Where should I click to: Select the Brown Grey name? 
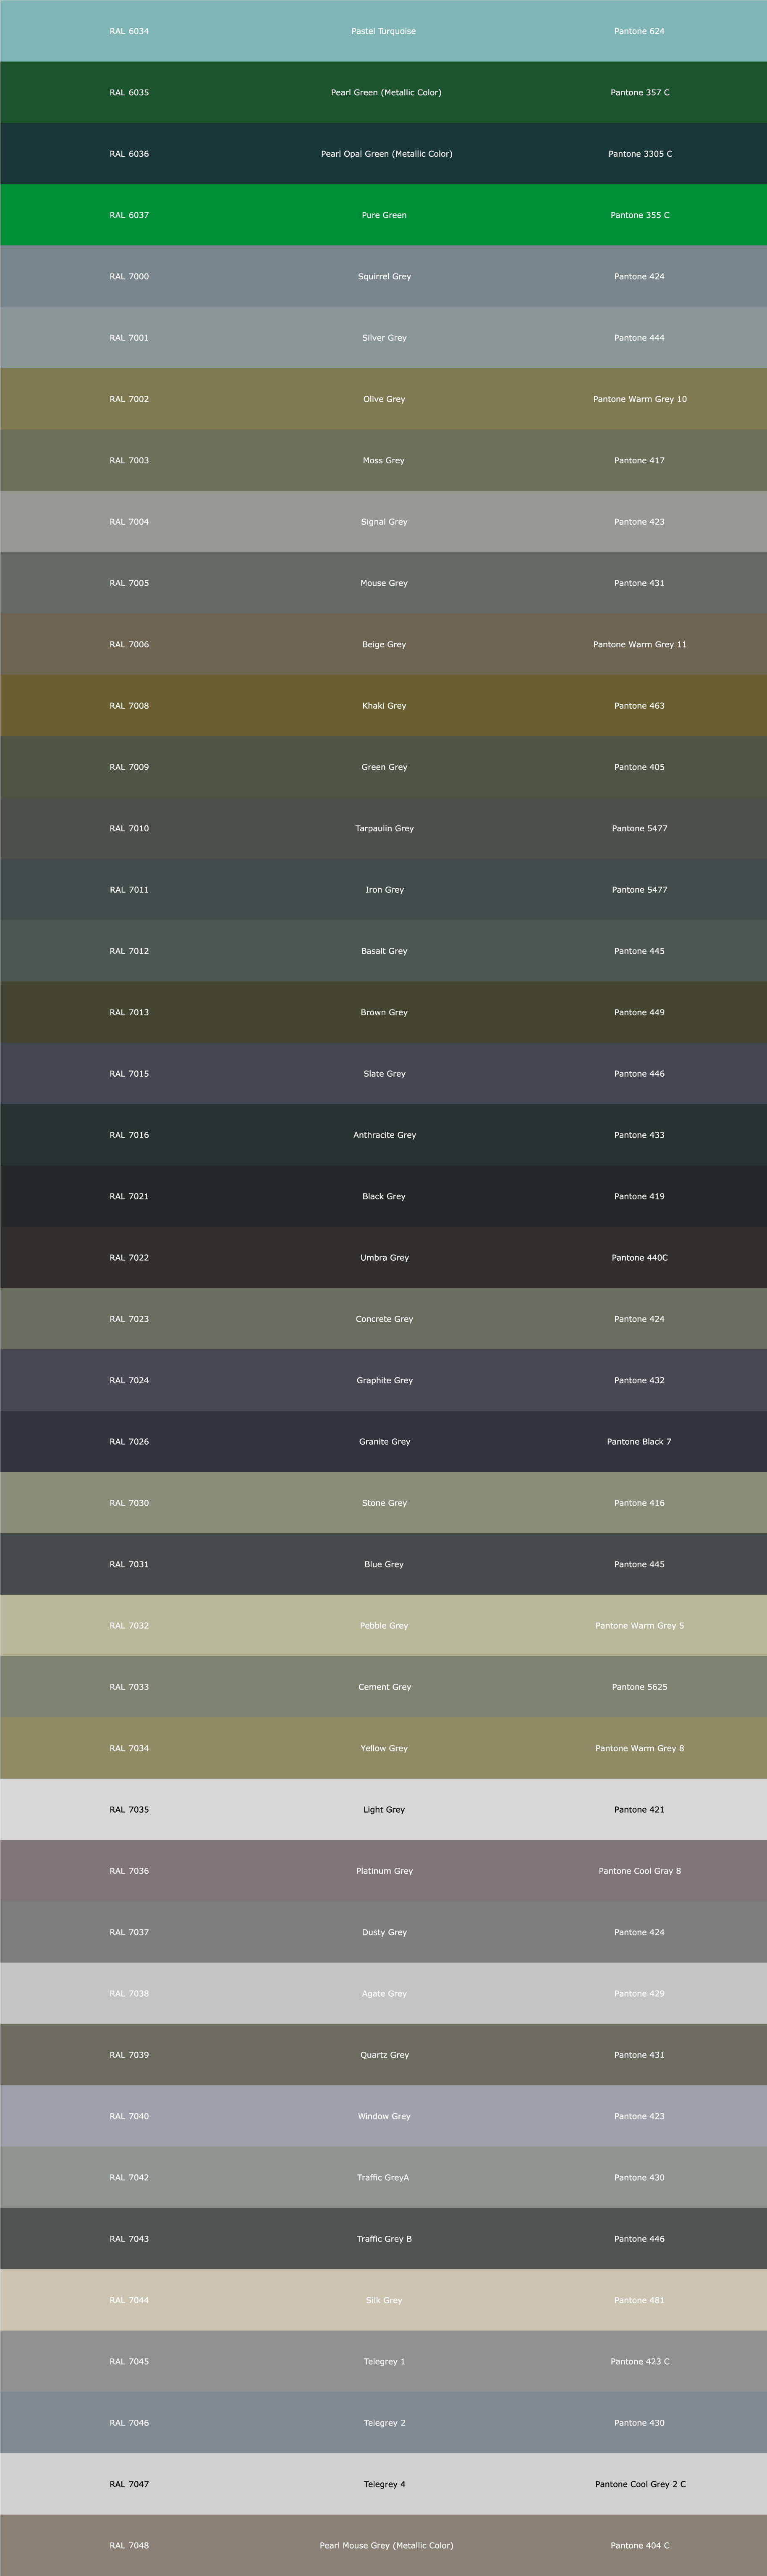385,1012
